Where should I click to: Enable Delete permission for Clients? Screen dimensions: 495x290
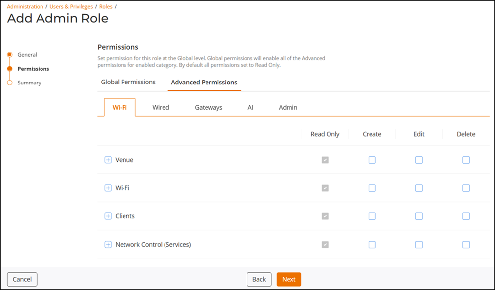[x=466, y=216]
